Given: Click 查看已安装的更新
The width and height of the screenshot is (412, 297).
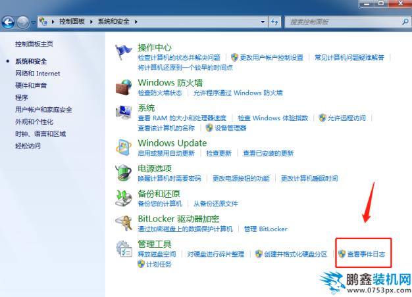Looking at the screenshot, I should pyautogui.click(x=269, y=153).
